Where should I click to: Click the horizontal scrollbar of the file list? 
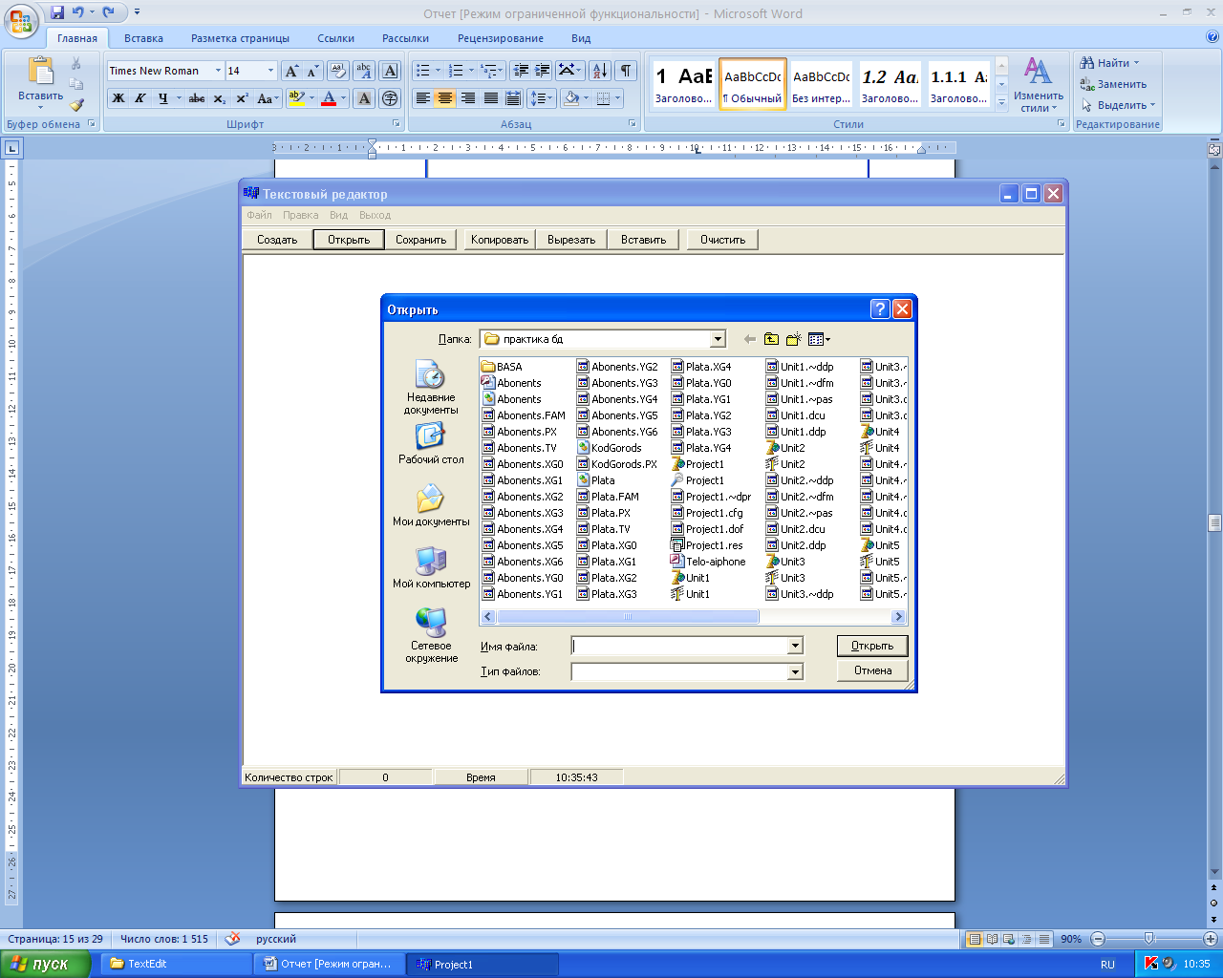694,617
